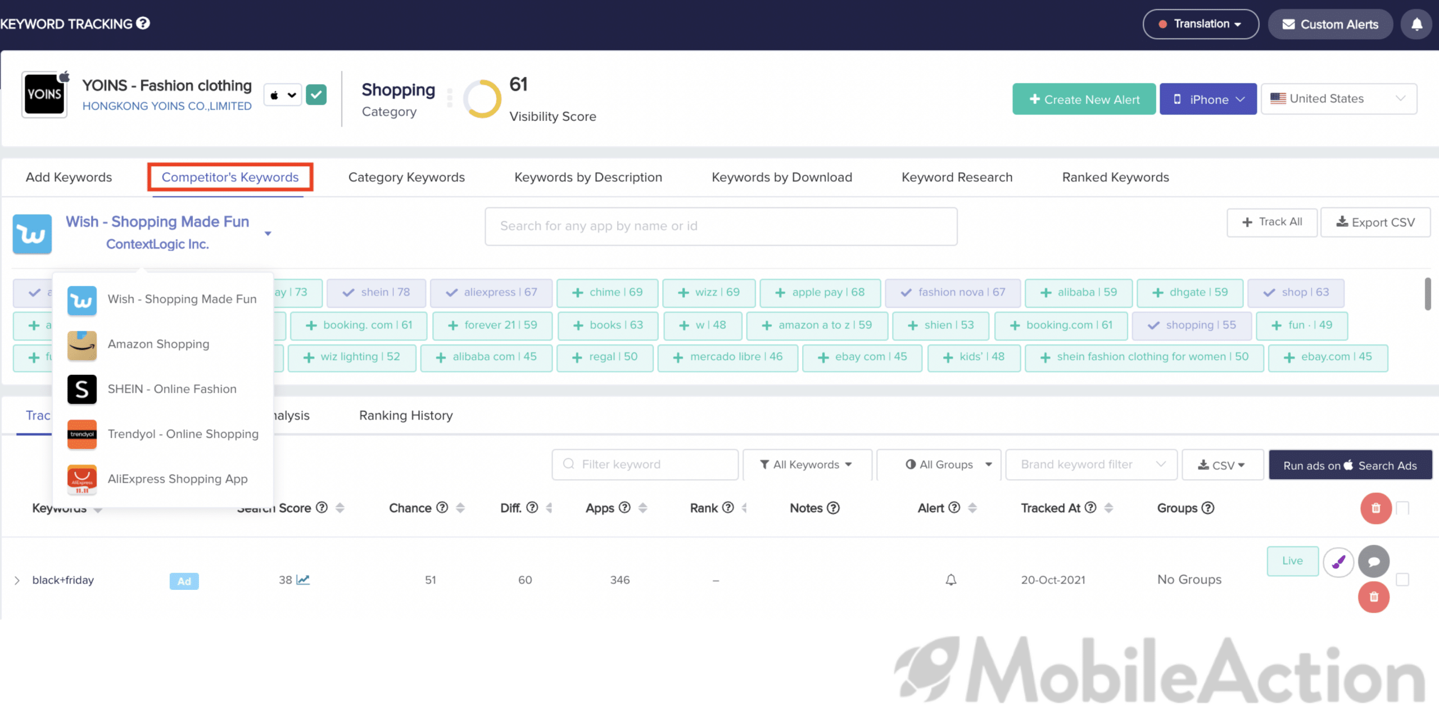Click the purple brush icon for black+friday

pos(1338,561)
